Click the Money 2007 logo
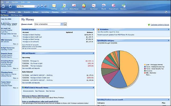Screen dimensions: 171x106 coord(9,24)
